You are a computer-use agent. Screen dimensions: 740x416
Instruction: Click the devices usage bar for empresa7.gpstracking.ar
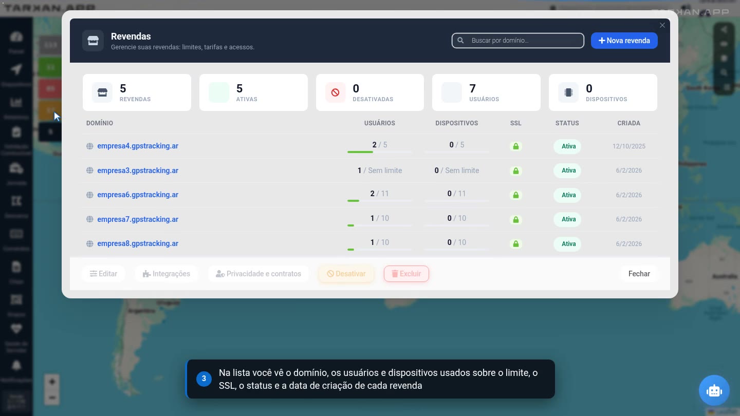tap(457, 225)
